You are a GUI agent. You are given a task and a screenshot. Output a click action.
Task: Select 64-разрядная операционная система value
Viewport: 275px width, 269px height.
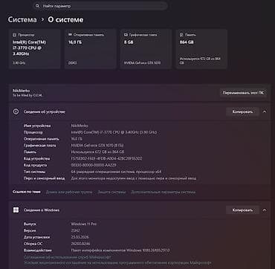coord(116,172)
